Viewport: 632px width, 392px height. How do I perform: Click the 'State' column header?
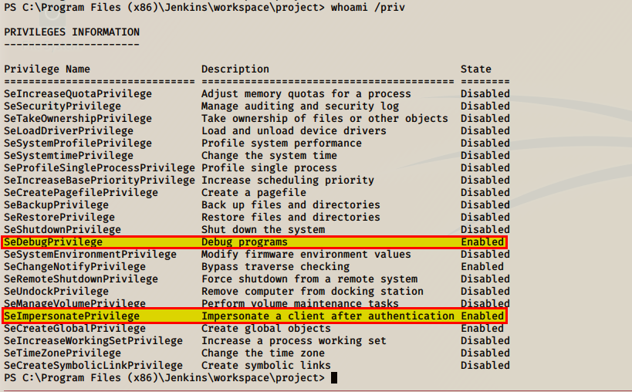tap(476, 69)
